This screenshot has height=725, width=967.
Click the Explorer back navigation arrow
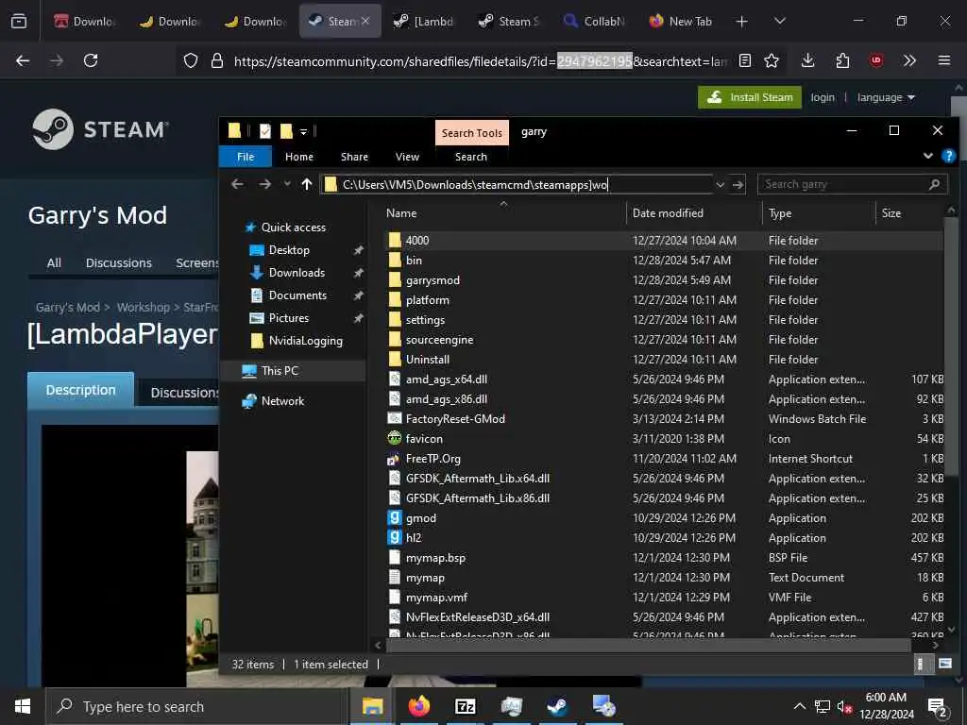pyautogui.click(x=237, y=184)
